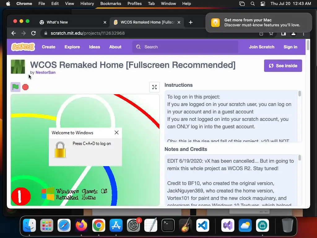Viewport: 317px width, 238px height.
Task: Click the search magnifier icon in Scratch
Action: 138,47
